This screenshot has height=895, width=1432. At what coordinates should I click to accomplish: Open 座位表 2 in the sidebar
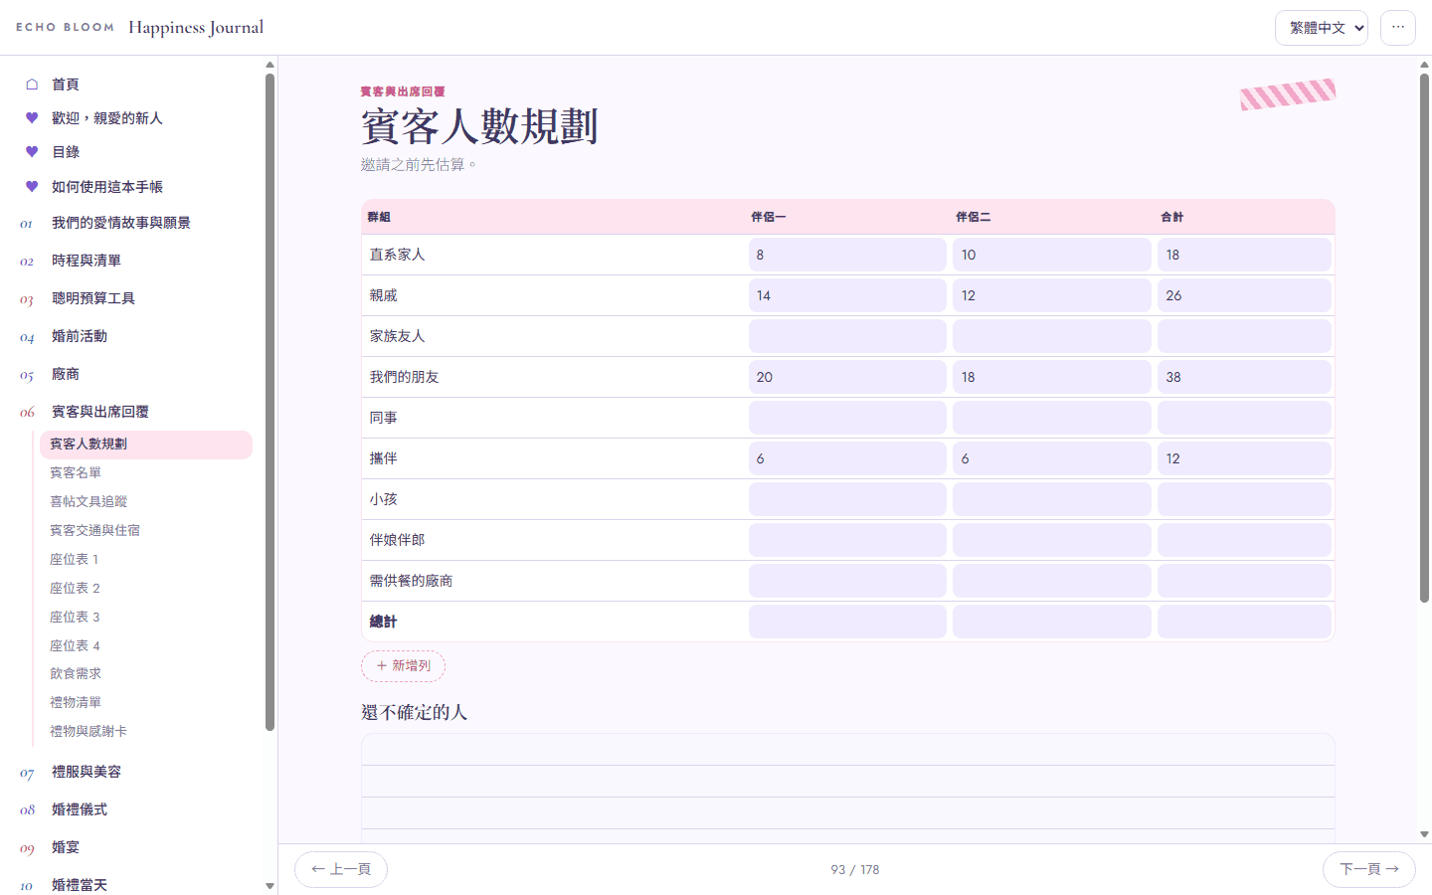146,589
